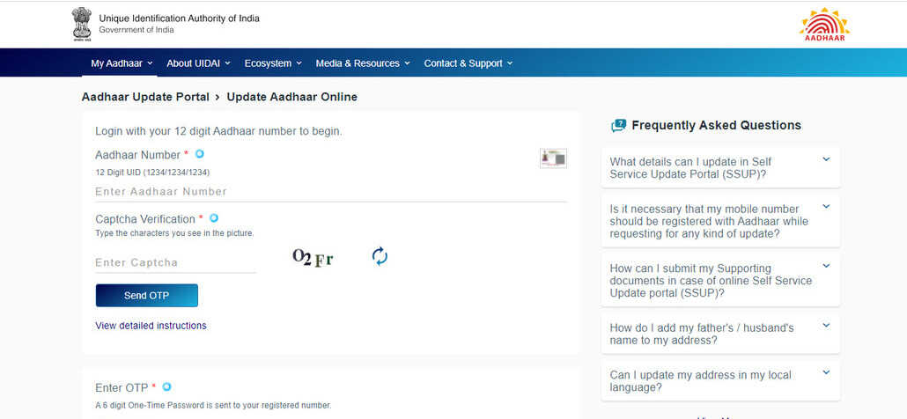The width and height of the screenshot is (907, 419).
Task: Click the Aadhaar Update Portal breadcrumb
Action: click(145, 97)
